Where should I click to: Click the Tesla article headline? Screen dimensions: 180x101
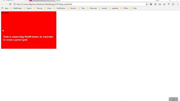coord(28,38)
